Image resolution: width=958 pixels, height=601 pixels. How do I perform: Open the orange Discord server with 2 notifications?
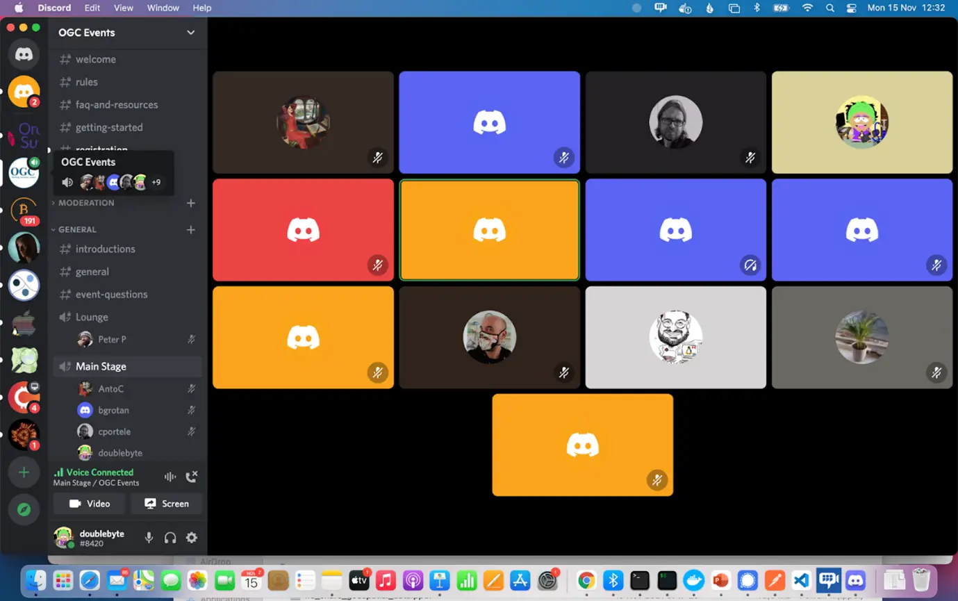tap(24, 92)
